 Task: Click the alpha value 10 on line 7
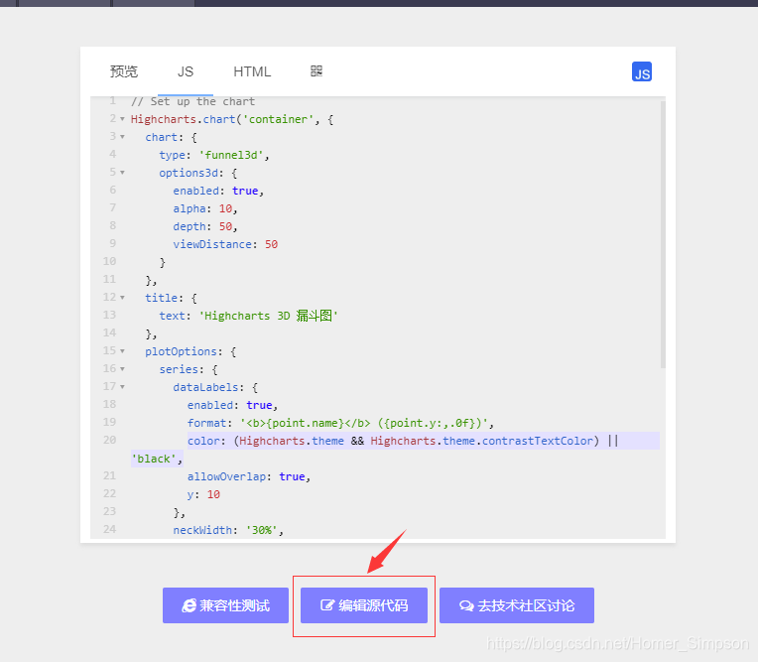[225, 208]
